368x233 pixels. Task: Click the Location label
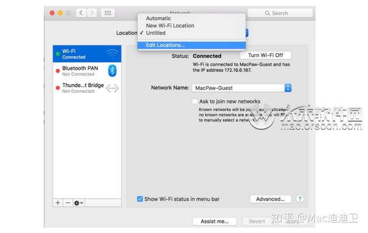pos(127,33)
